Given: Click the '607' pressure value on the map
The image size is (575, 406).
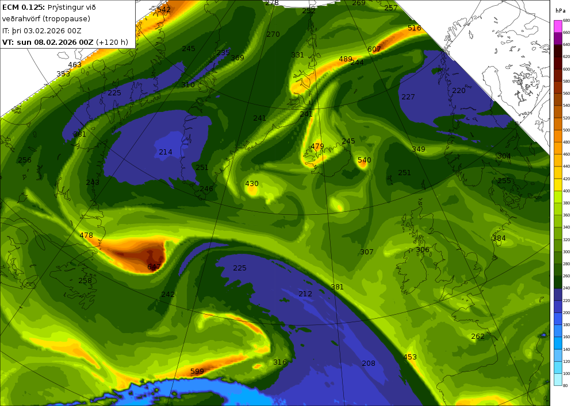Looking at the screenshot, I should tap(374, 49).
